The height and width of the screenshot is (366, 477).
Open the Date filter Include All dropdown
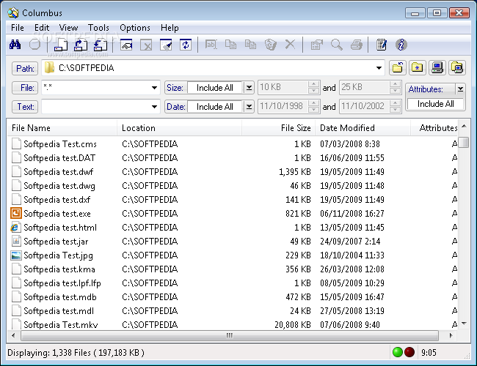coord(249,107)
